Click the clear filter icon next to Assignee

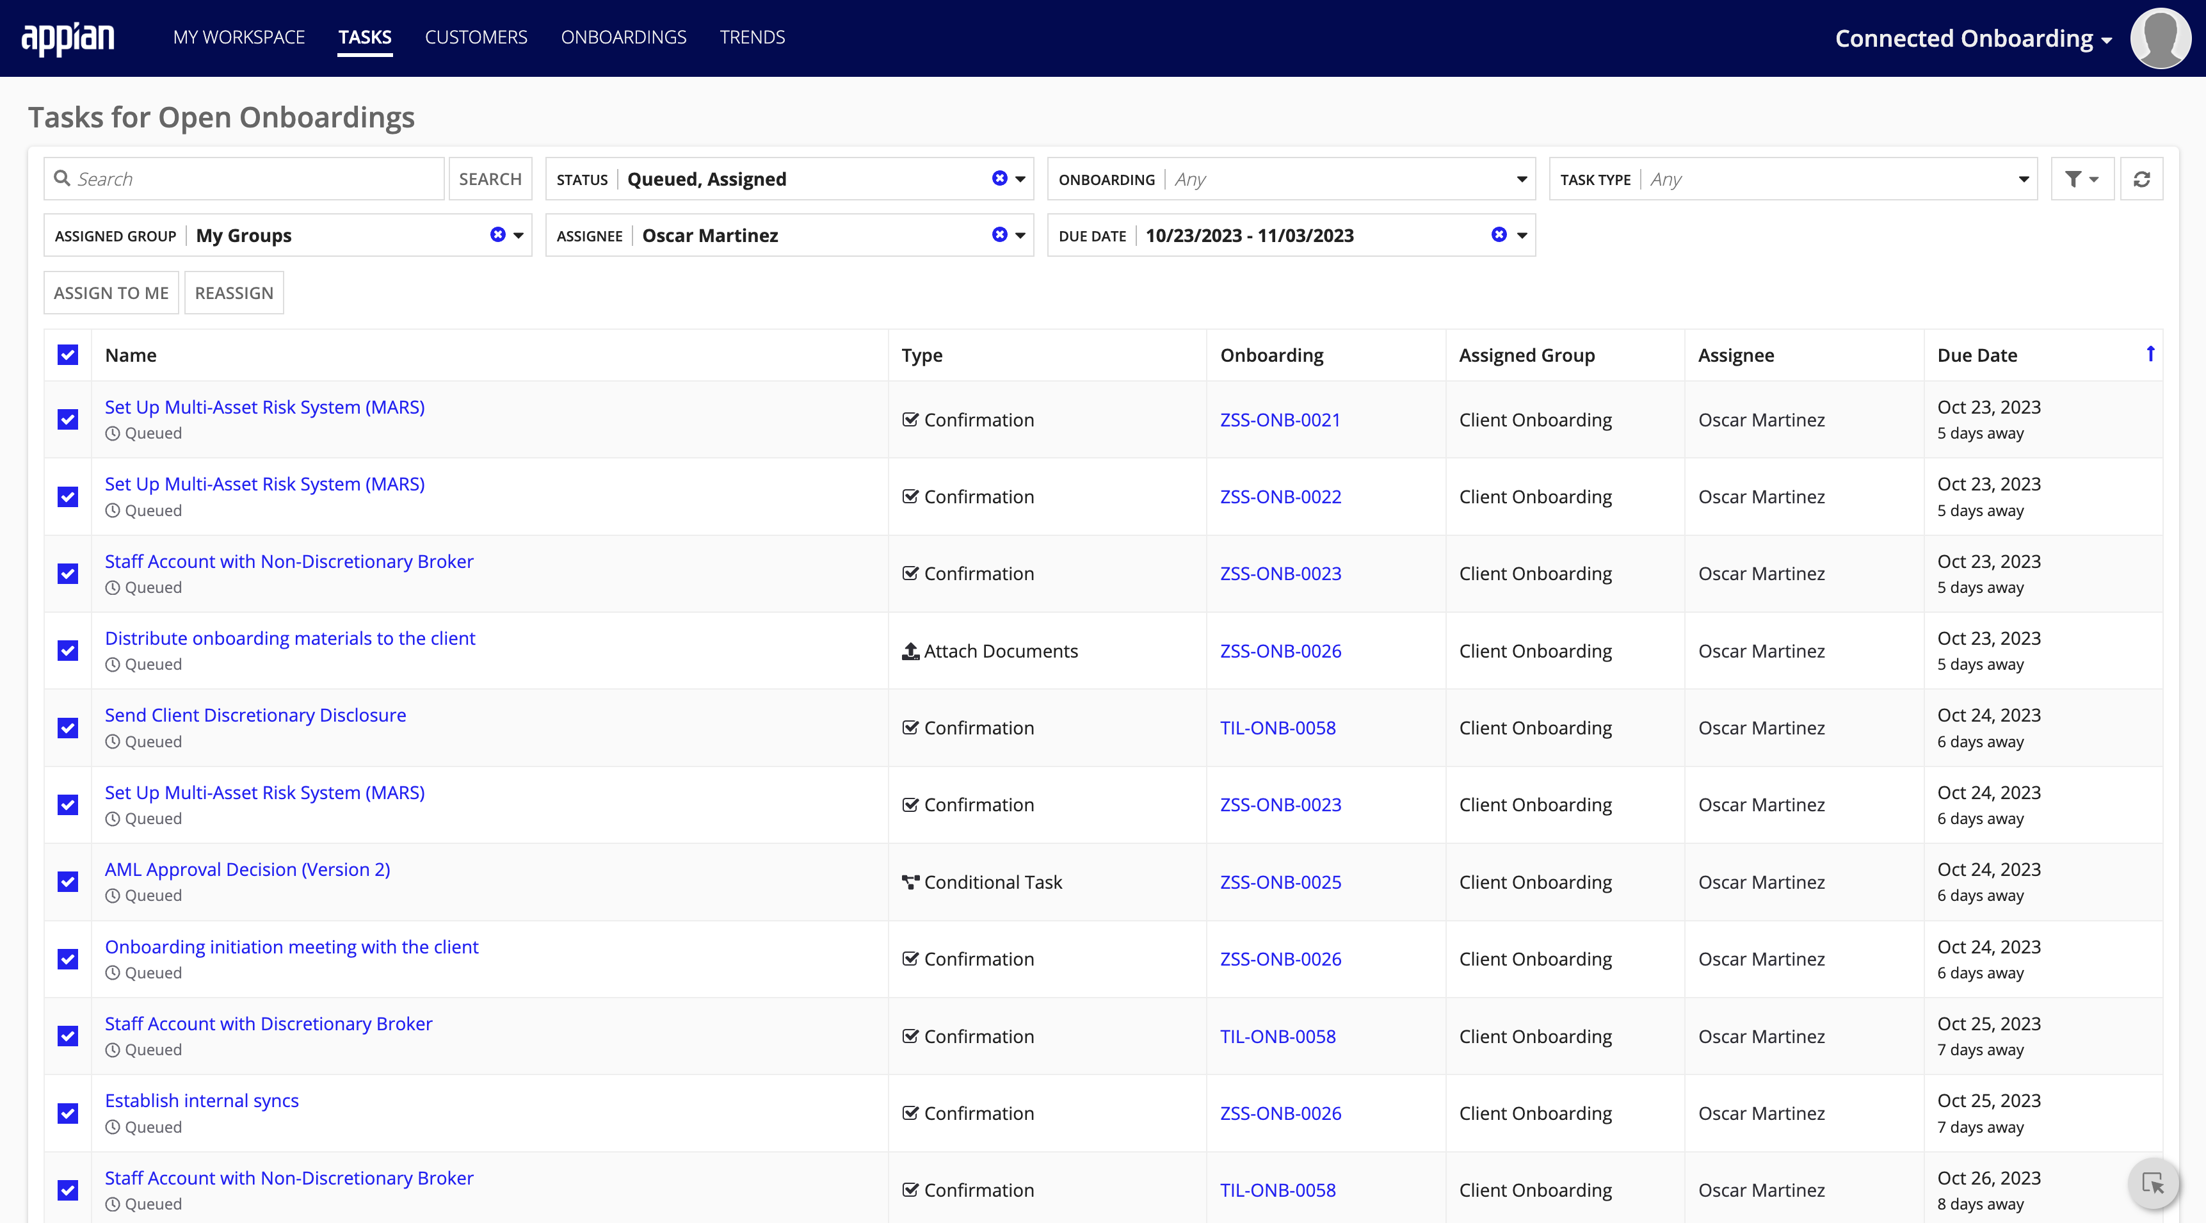[1000, 235]
